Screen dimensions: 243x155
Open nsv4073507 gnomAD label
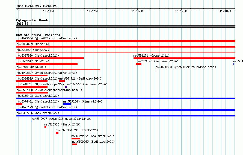tap(47, 73)
